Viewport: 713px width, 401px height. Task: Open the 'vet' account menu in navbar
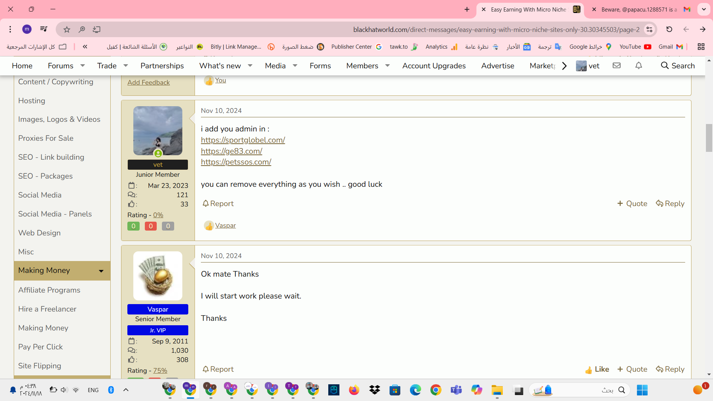coord(588,66)
